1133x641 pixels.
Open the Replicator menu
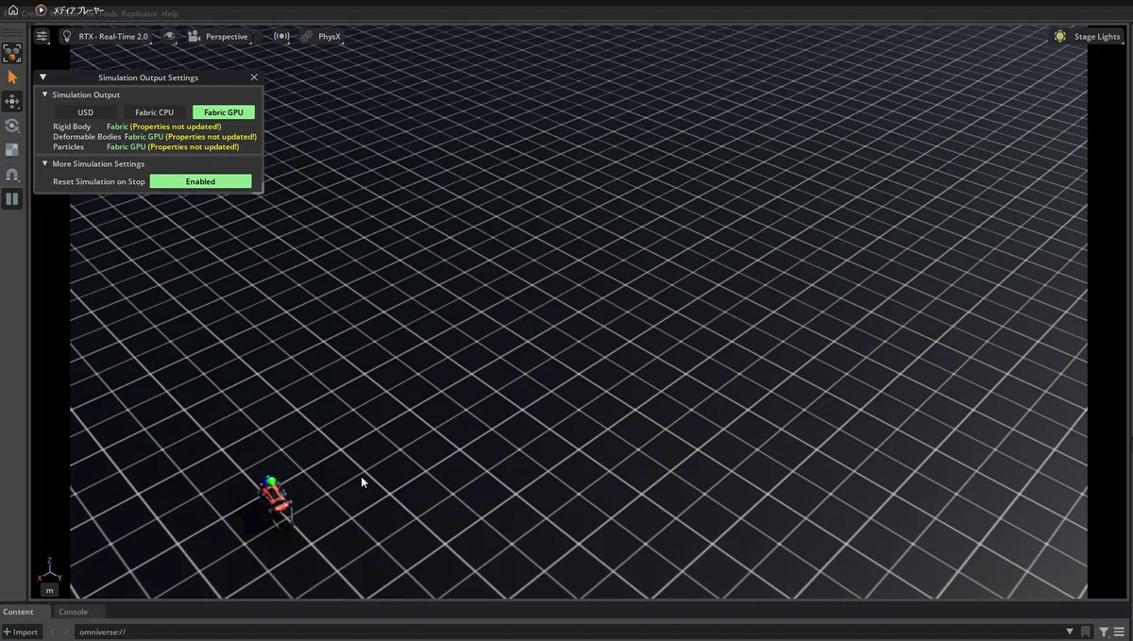pos(139,14)
